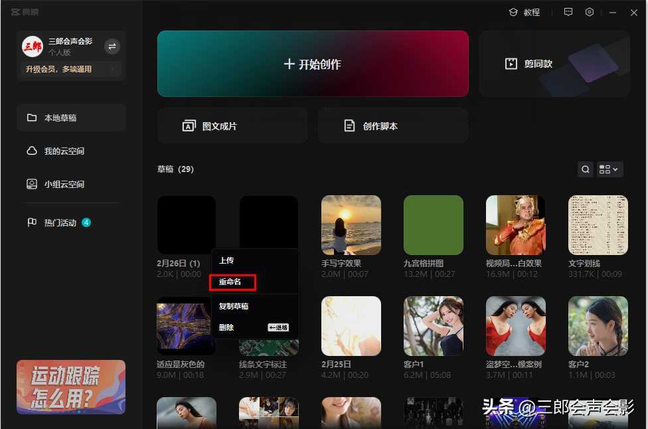Click the 2月25日 draft title
Viewport: 648px width, 429px height.
click(x=337, y=365)
